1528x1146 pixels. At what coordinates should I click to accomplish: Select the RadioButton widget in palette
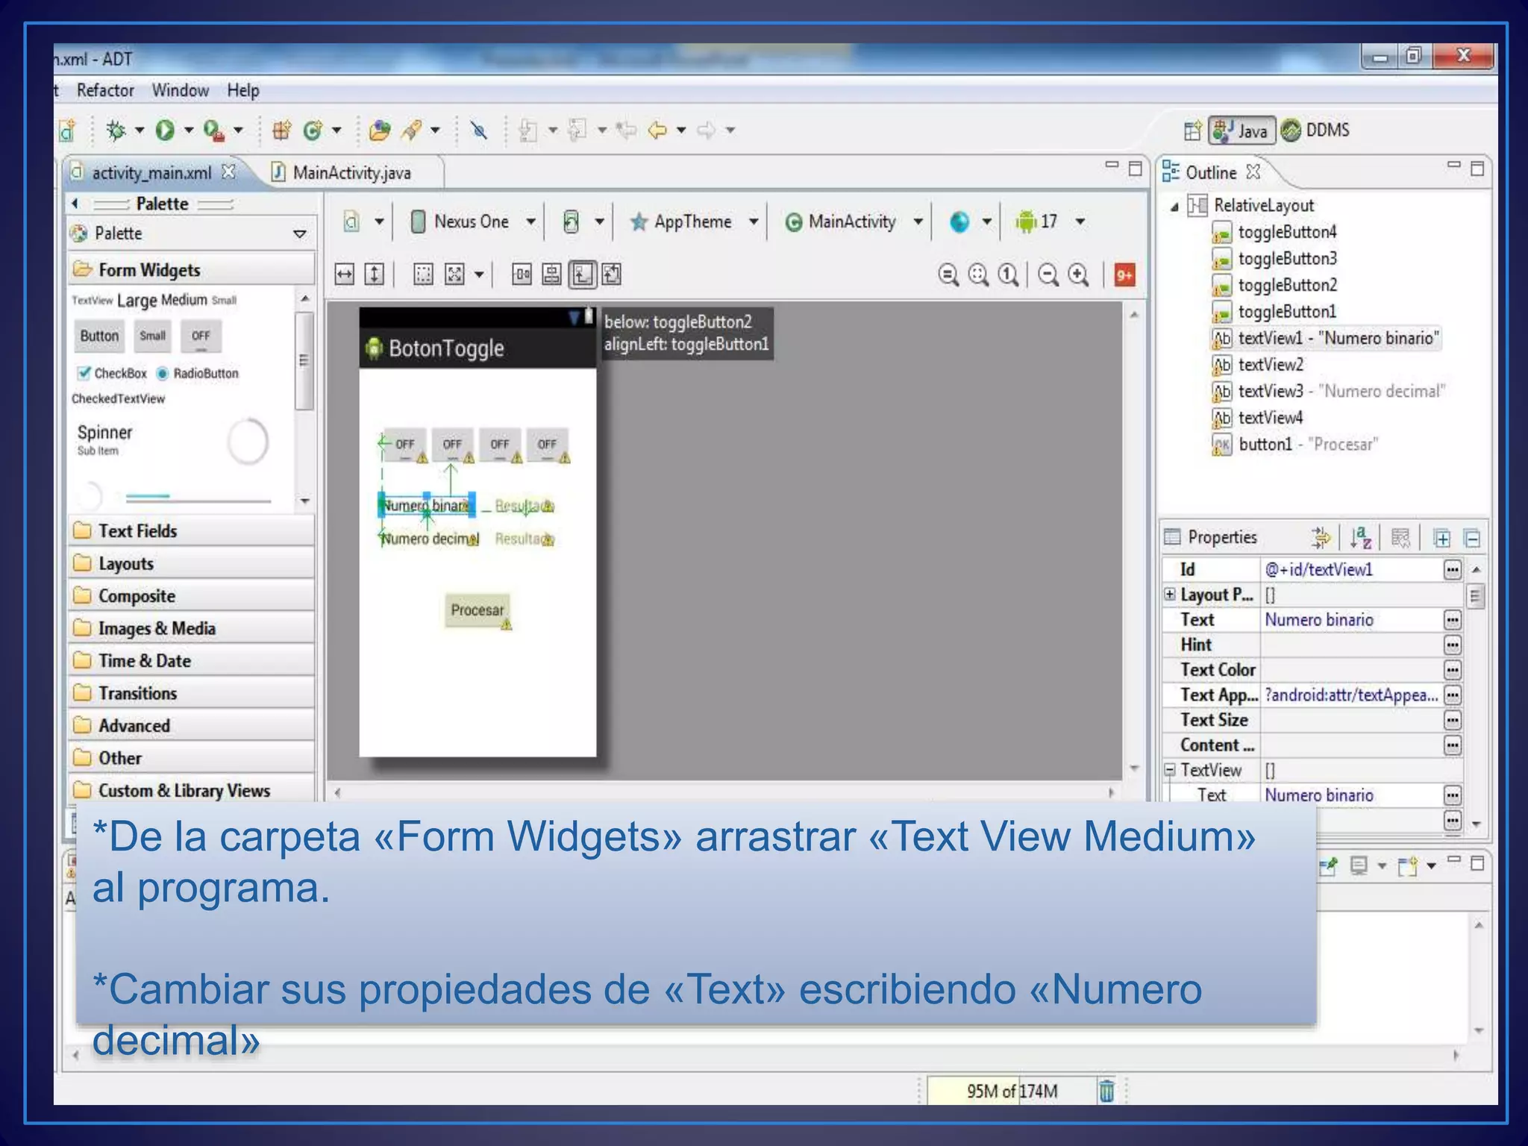pos(198,373)
